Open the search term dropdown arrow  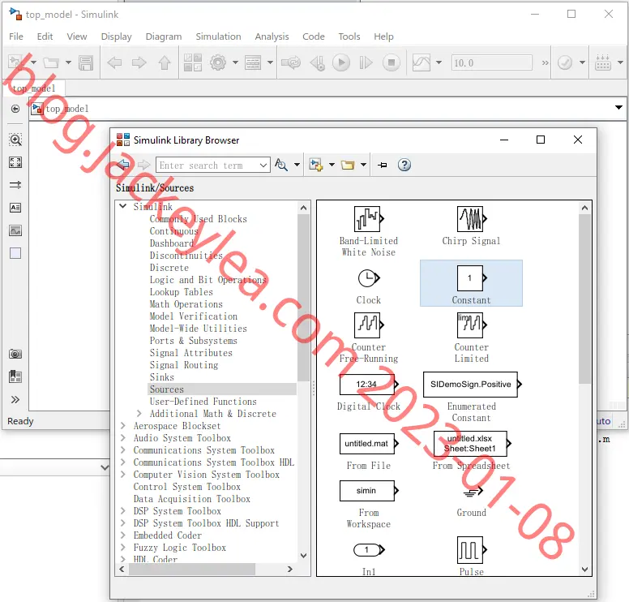pyautogui.click(x=263, y=165)
